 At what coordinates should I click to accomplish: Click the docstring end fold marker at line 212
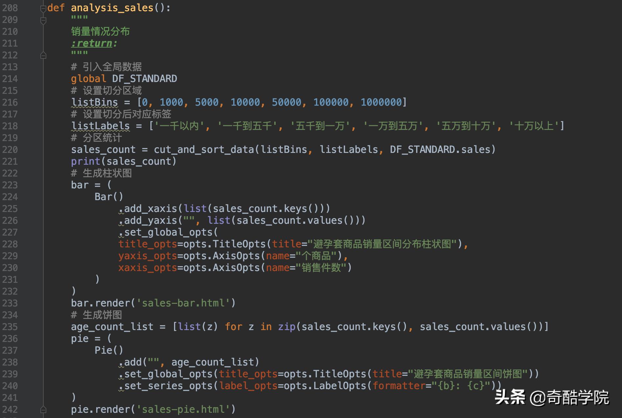(x=43, y=55)
